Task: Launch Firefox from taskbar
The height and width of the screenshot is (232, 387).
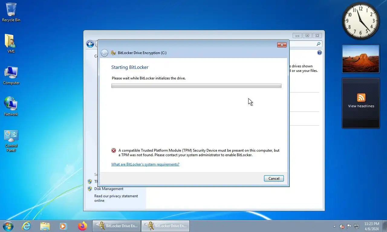Action: 82,226
